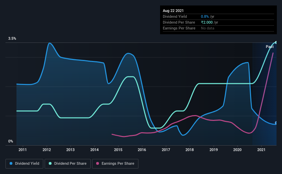The image size is (282, 174).
Task: Click the 2013 x-axis label
Action: pos(70,150)
